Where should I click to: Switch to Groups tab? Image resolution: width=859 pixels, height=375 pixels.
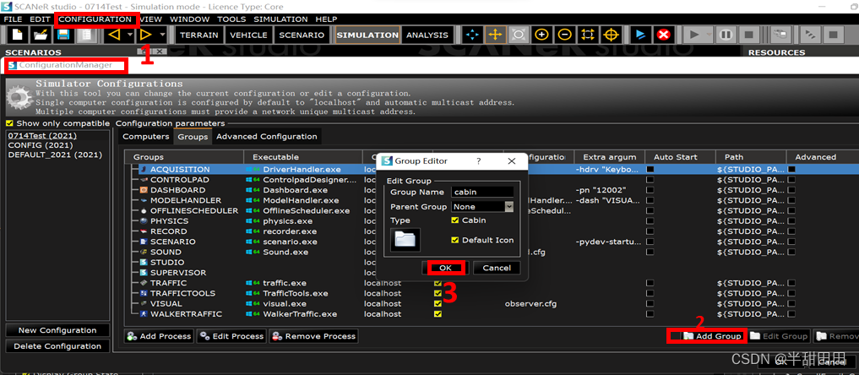[193, 136]
